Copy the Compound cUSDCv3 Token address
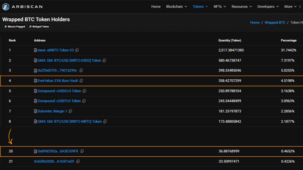Viewport: 303px width, 170px height. [84, 91]
